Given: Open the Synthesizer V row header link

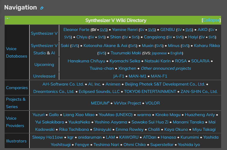Looking at the screenshot, I should [44, 33].
